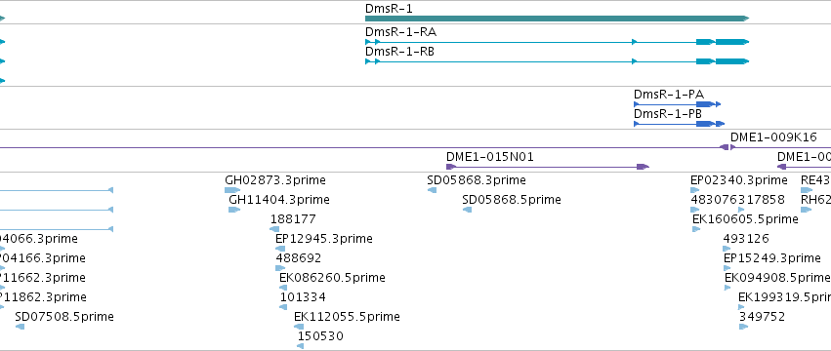Viewport: 831px width, 351px height.
Task: Click the EP02340.3prime feature label
Action: pos(739,180)
